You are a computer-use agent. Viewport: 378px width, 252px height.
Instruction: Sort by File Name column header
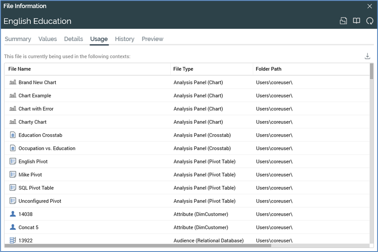[20, 69]
